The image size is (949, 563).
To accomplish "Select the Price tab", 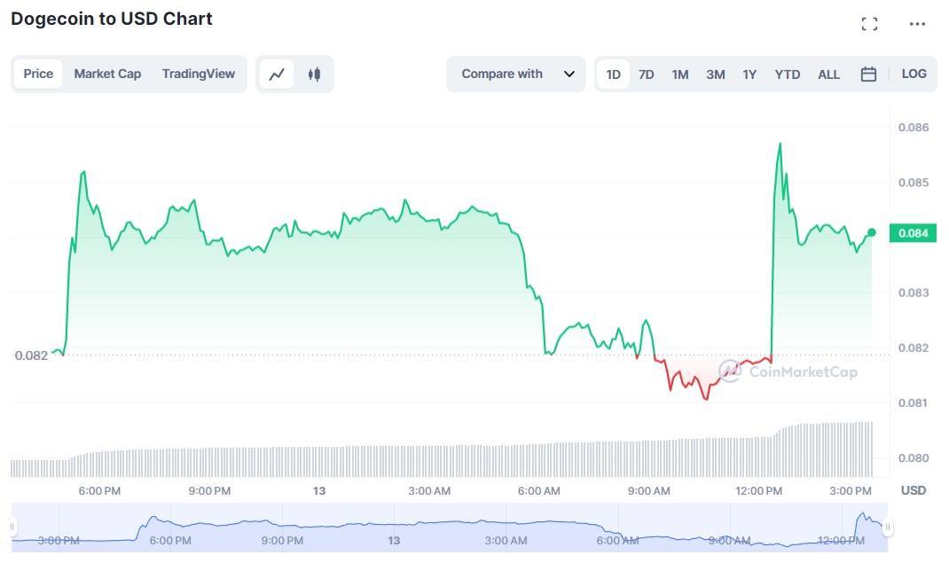I will coord(38,74).
